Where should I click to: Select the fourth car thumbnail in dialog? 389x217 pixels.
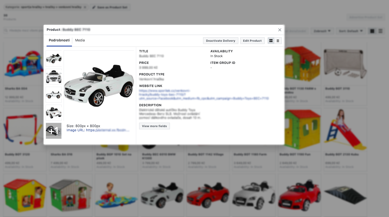click(54, 112)
